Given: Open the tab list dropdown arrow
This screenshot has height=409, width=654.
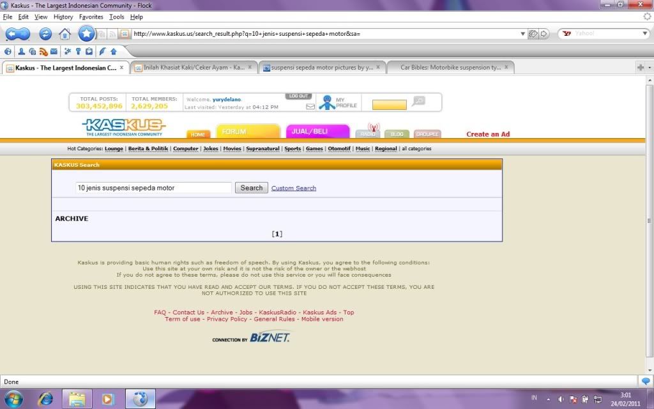Looking at the screenshot, I should click(650, 67).
